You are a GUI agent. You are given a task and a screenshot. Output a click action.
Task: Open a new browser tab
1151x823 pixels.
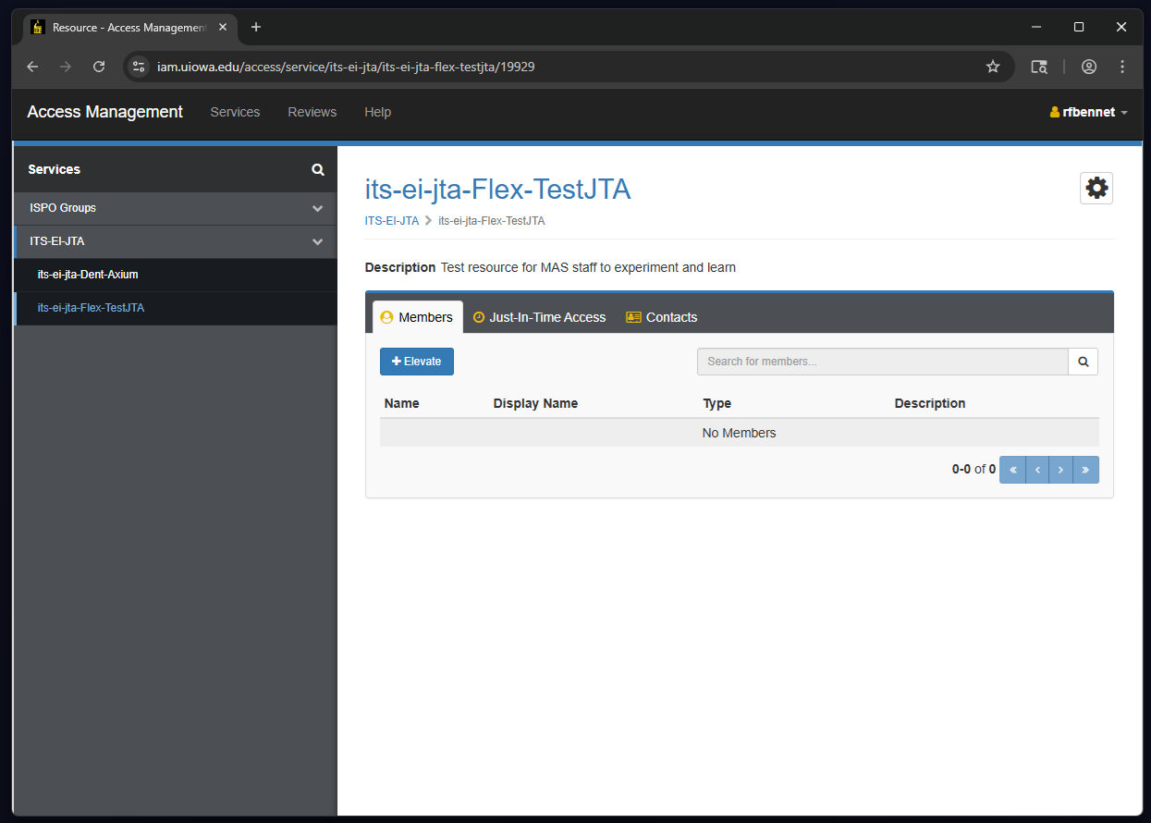pos(256,27)
